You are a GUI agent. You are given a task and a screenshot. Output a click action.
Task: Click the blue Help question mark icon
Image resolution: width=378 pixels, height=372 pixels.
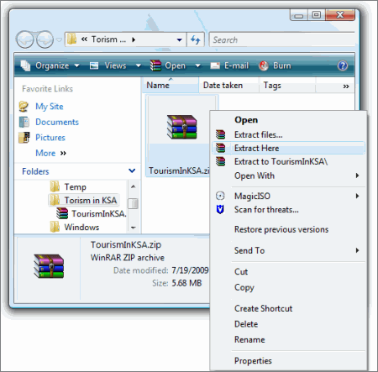click(343, 65)
